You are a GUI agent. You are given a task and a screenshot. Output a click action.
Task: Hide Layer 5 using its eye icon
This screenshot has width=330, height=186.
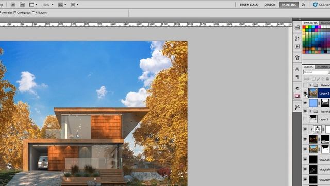pos(305,93)
